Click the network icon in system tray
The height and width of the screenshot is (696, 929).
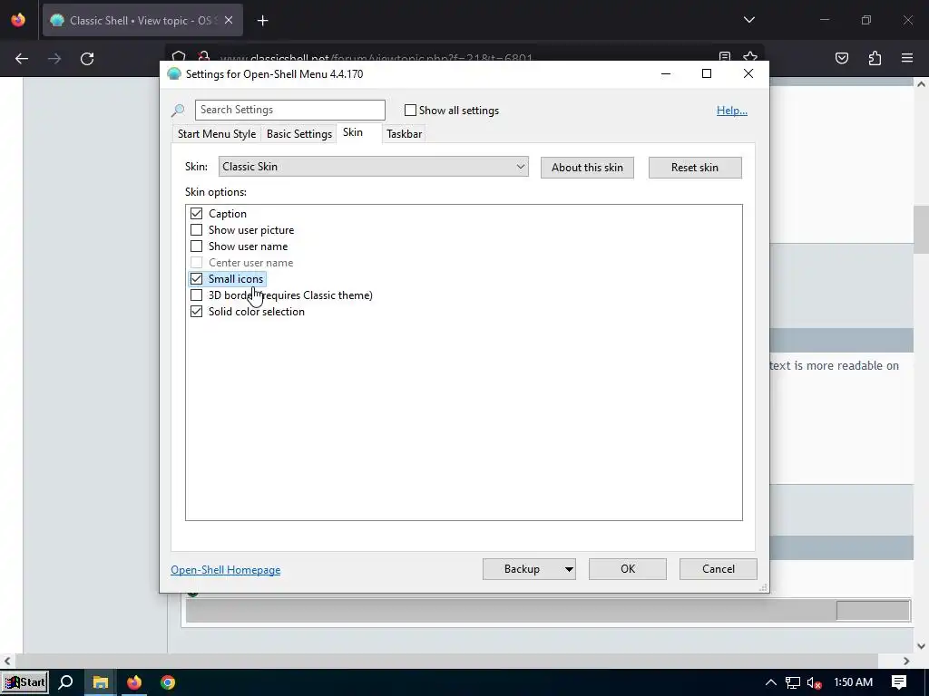point(793,683)
